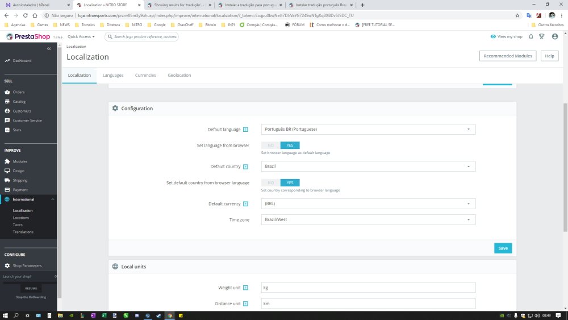Image resolution: width=568 pixels, height=320 pixels.
Task: Click Default currency help icon
Action: (x=245, y=204)
